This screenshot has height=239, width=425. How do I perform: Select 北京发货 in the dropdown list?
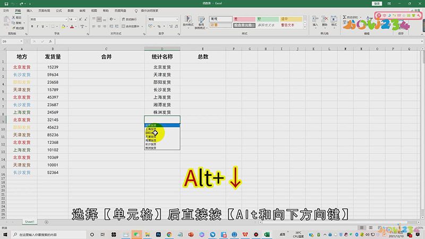162,125
